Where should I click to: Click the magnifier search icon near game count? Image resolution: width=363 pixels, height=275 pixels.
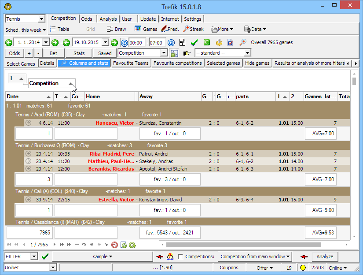point(242,42)
